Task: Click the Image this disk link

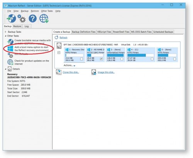Action: pyautogui.click(x=106, y=72)
